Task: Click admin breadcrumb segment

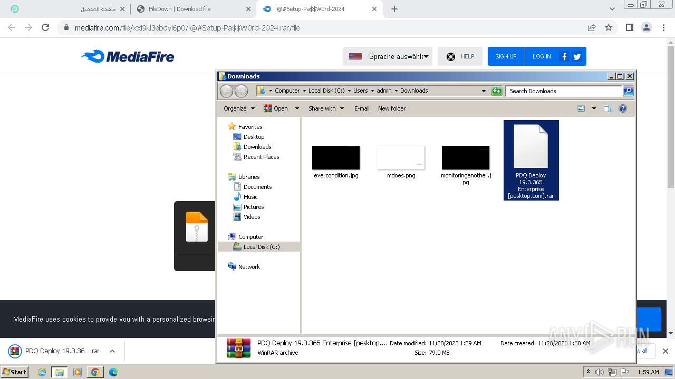Action: (384, 91)
